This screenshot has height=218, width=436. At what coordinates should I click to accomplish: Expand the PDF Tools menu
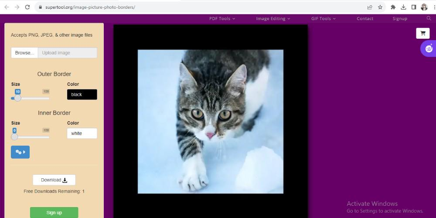[x=222, y=19]
